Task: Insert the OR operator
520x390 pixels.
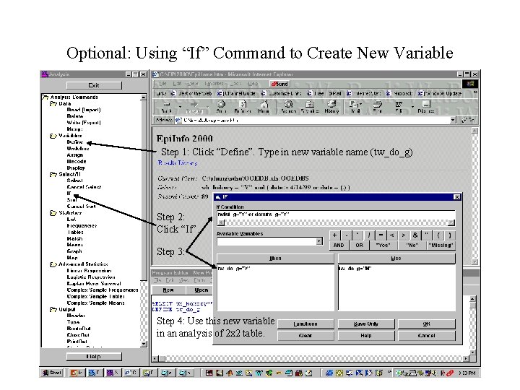Action: pos(359,246)
